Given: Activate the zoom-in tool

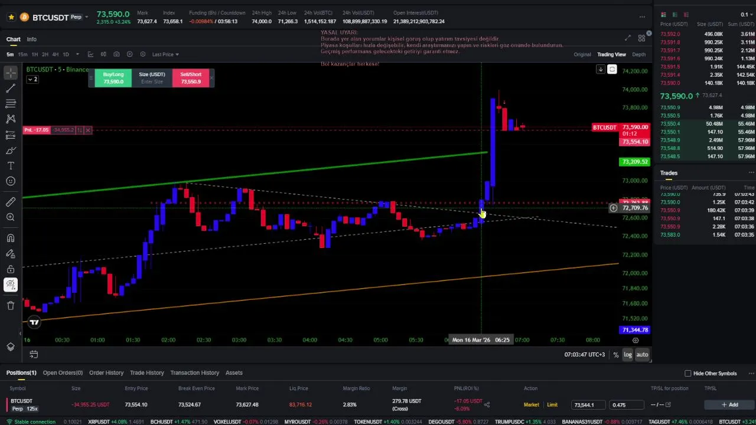Looking at the screenshot, I should [x=11, y=217].
